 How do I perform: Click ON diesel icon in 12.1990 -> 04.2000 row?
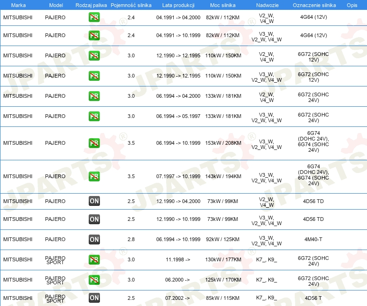94,201
